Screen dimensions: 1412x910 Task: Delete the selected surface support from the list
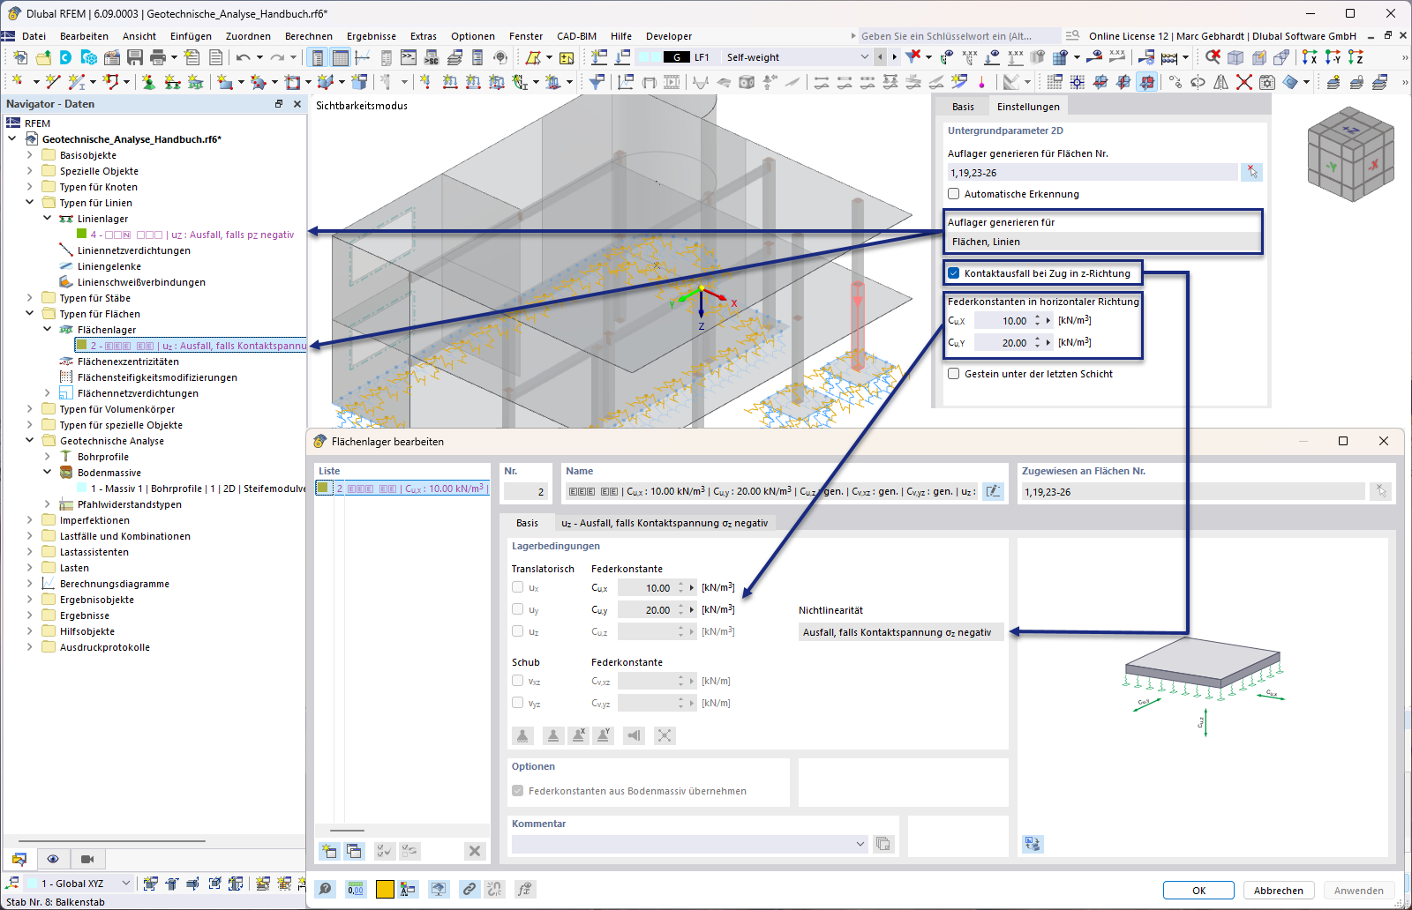point(475,851)
